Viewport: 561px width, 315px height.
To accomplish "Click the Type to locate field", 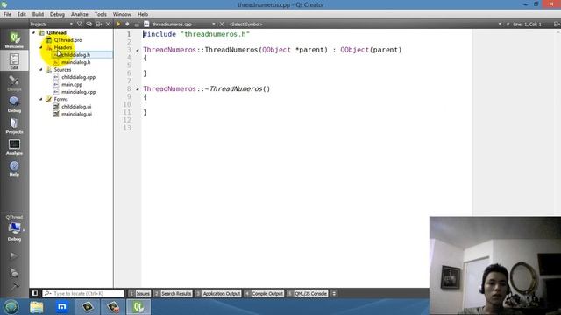I will coord(83,293).
